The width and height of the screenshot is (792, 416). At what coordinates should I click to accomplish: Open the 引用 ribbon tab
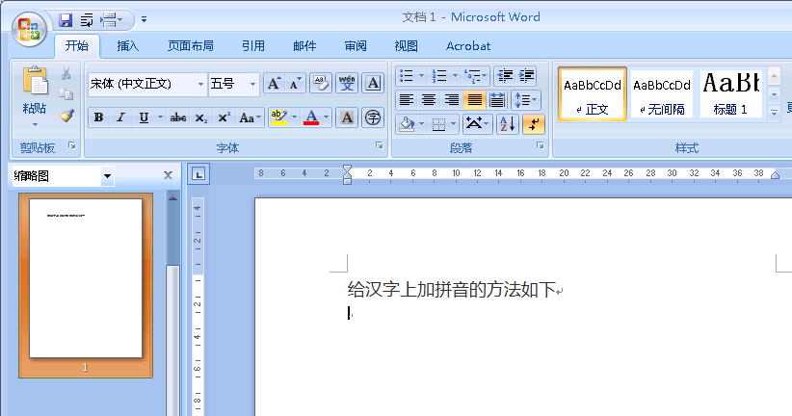click(x=253, y=46)
